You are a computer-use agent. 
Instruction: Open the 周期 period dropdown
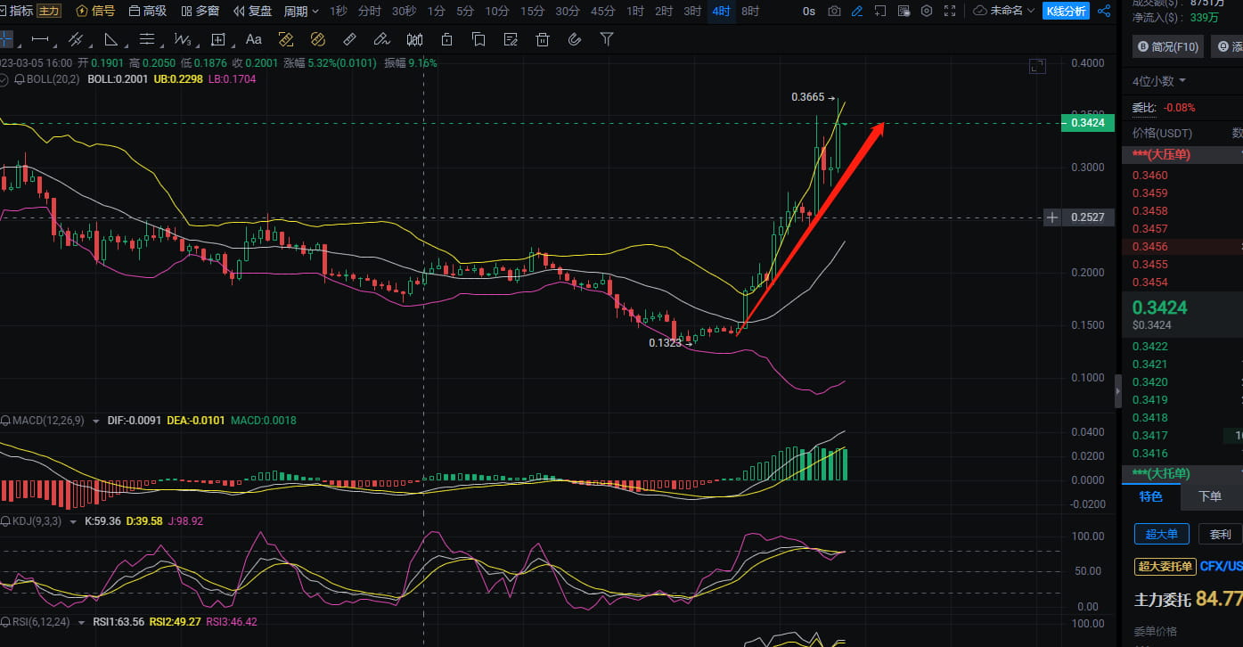[x=301, y=11]
